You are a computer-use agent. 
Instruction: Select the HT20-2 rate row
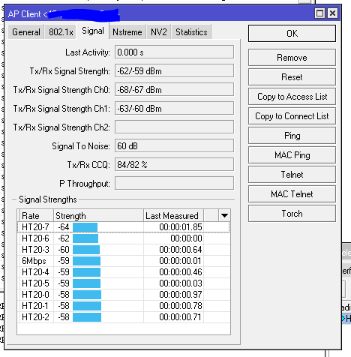[124, 317]
